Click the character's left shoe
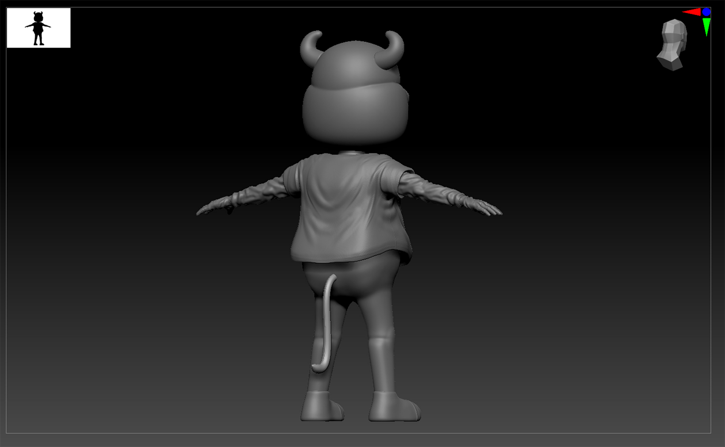The width and height of the screenshot is (725, 447). click(x=322, y=406)
